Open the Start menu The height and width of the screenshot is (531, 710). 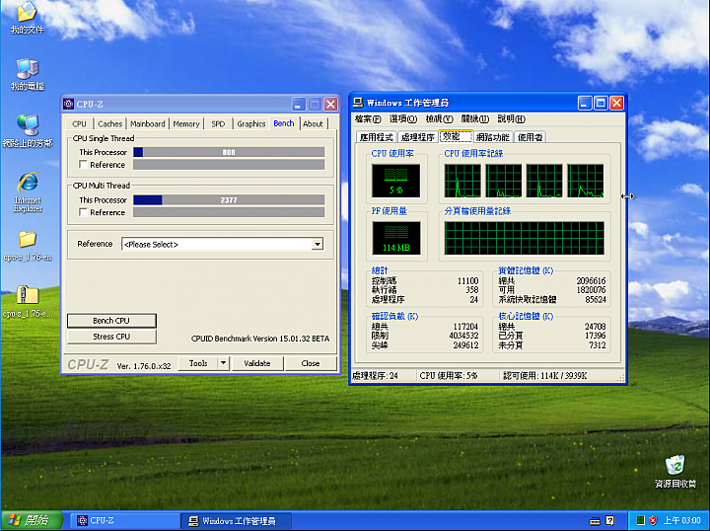click(32, 520)
